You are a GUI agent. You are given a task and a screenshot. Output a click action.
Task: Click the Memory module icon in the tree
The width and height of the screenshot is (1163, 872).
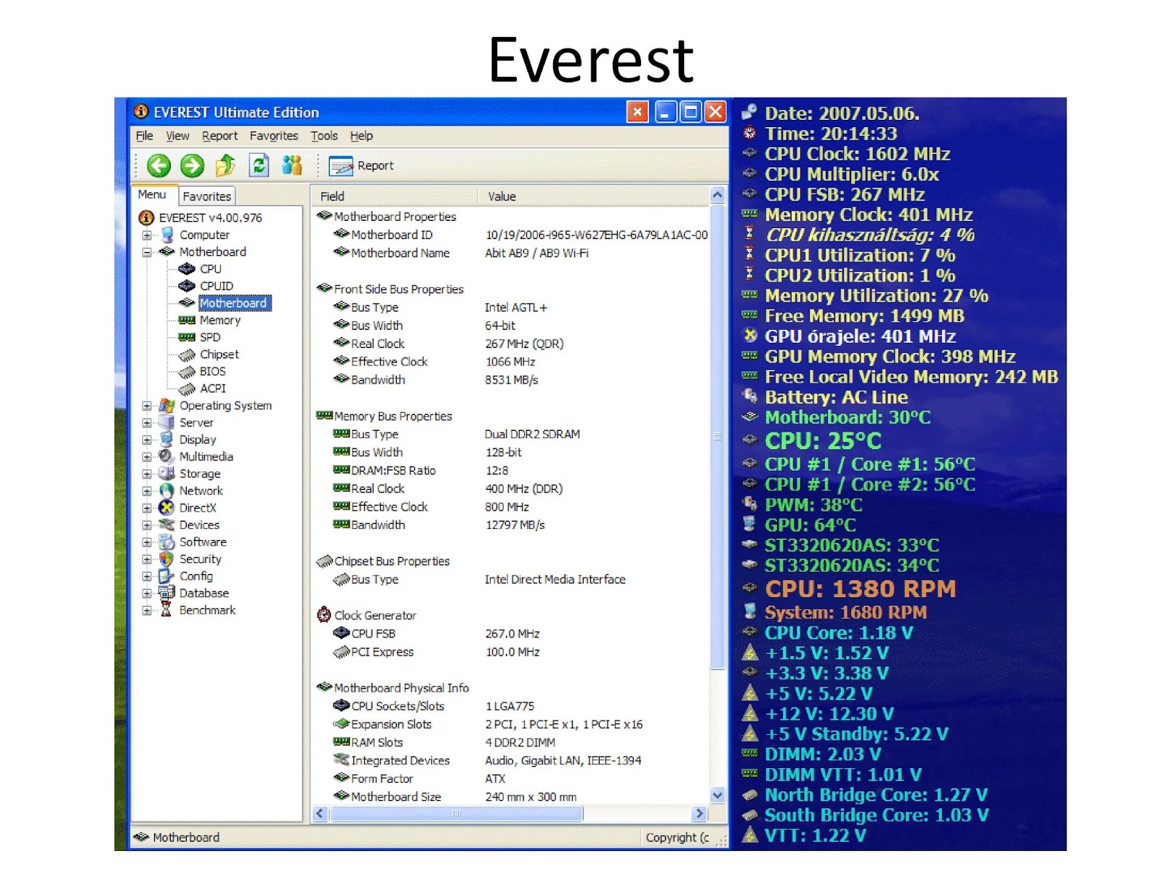187,320
